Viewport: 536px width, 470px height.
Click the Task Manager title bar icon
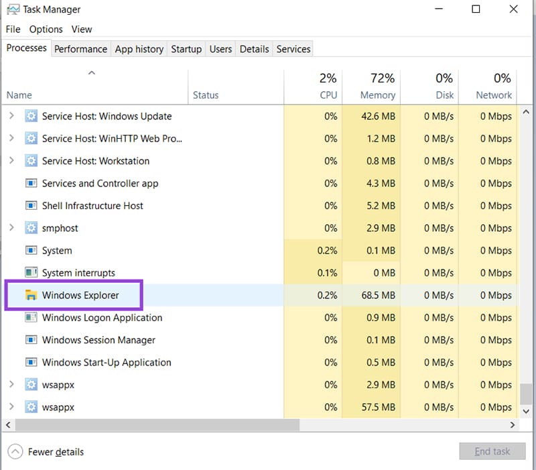coord(13,9)
